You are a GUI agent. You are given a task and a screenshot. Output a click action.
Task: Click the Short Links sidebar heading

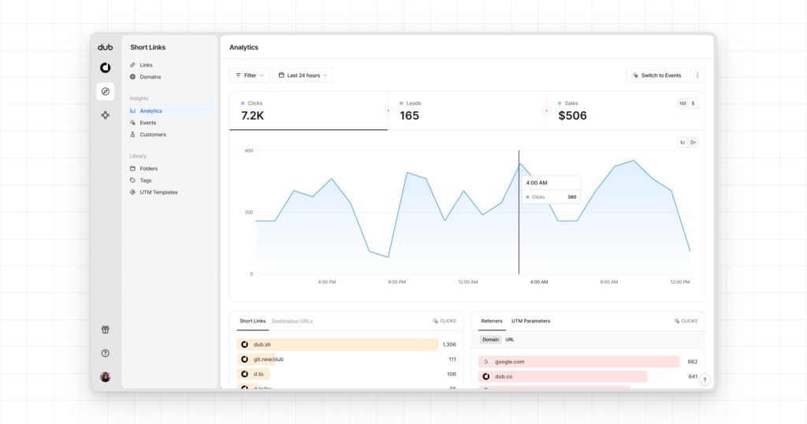(147, 47)
